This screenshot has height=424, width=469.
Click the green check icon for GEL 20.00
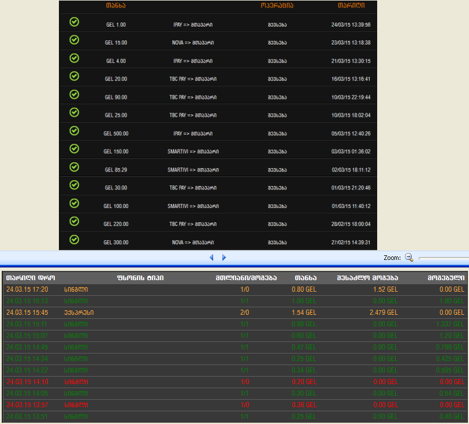[74, 76]
